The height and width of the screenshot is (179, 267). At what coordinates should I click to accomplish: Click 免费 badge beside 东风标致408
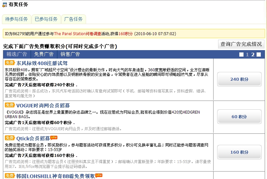coord(9,63)
